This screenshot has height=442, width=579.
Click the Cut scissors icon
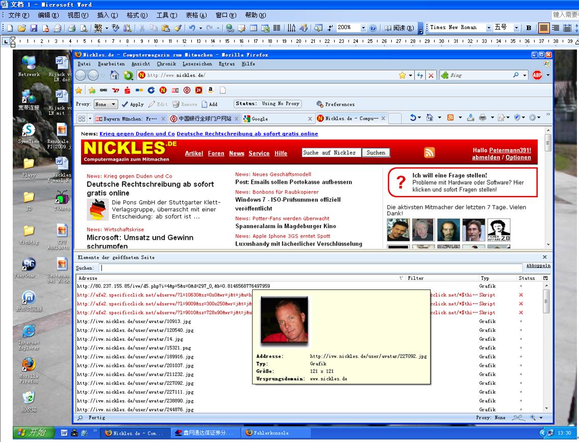click(x=142, y=28)
